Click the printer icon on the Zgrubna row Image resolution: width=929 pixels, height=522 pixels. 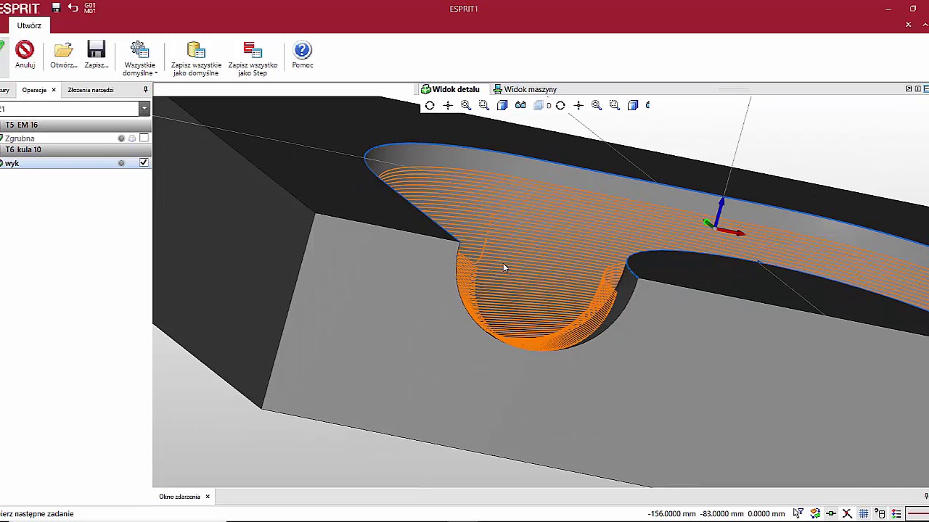(132, 138)
